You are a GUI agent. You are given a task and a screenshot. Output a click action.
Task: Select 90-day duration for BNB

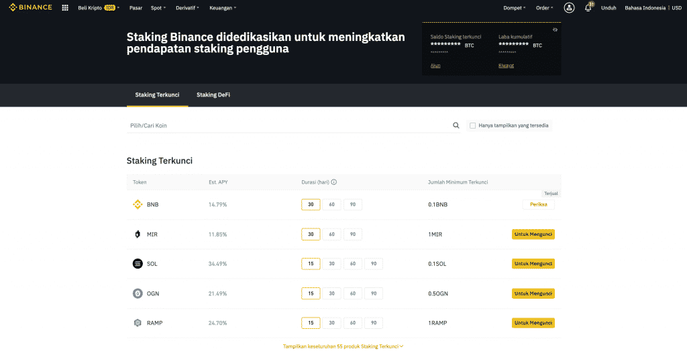353,205
